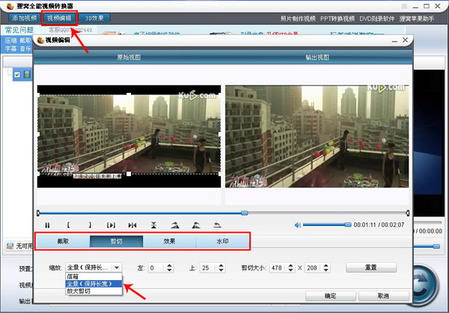
Task: Click the 上 offset input field
Action: 208,268
